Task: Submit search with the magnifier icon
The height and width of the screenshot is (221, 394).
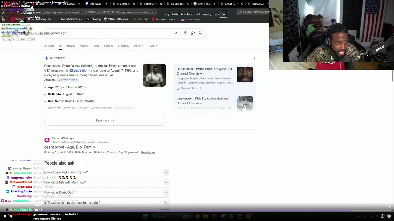Action: pos(200,33)
